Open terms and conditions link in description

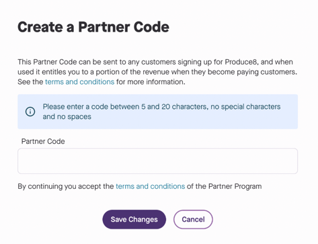(80, 82)
